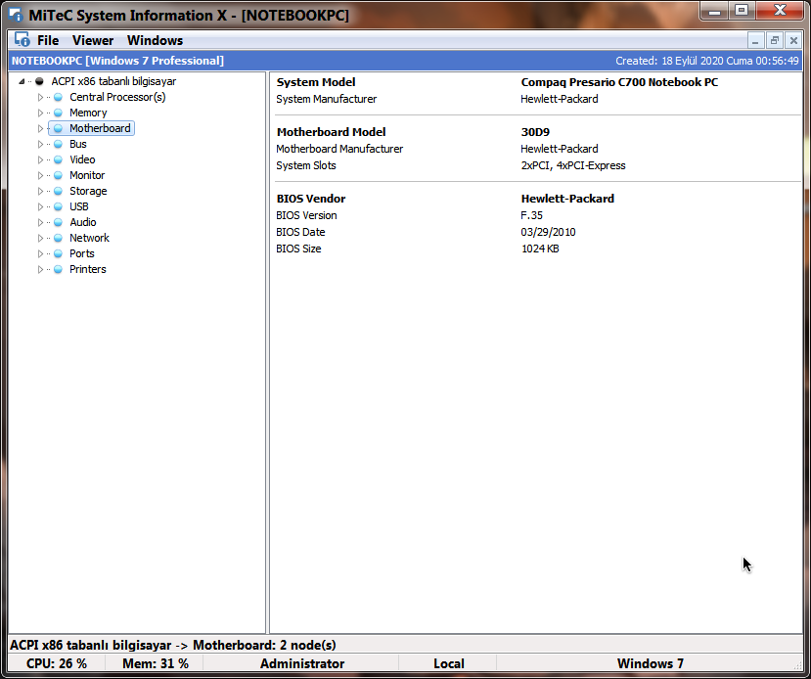811x679 pixels.
Task: Click the Administrator status bar entry
Action: [x=302, y=663]
